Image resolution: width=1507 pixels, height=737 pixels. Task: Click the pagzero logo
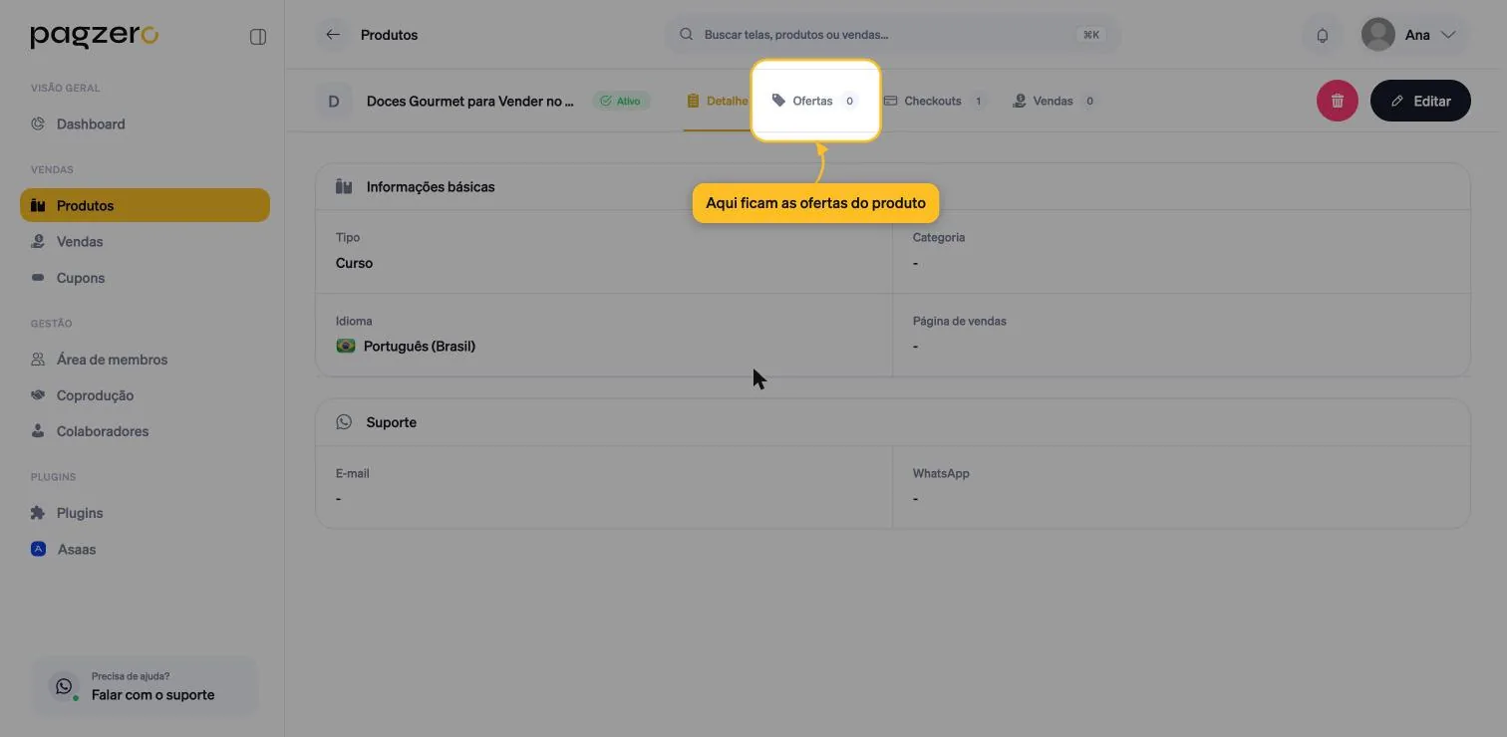tap(94, 36)
